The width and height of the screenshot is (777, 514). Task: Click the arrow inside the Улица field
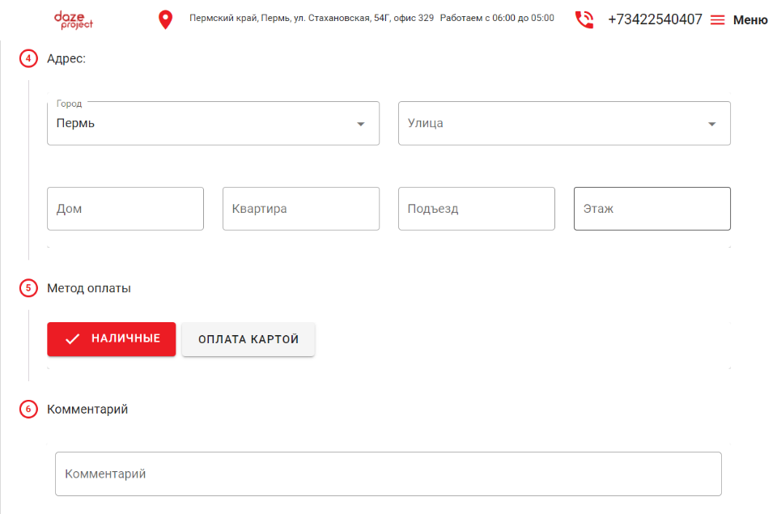click(x=711, y=123)
